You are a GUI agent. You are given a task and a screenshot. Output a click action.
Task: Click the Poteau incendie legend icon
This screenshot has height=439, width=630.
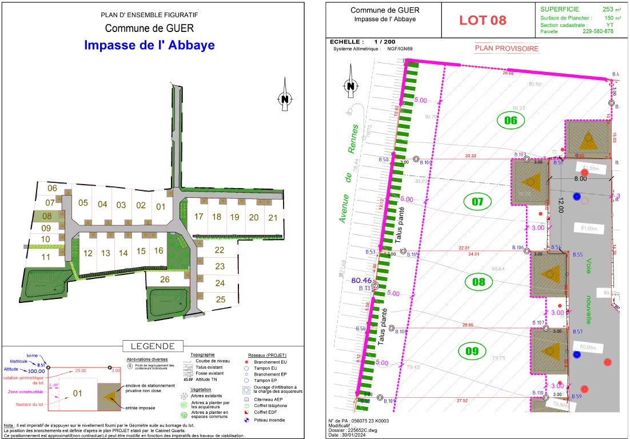246,421
